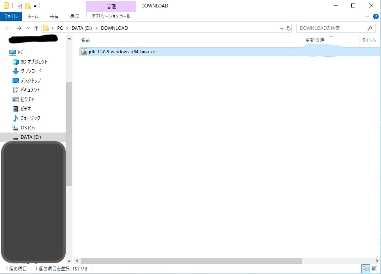Click the search magnifier icon
381x274 pixels.
[370, 28]
